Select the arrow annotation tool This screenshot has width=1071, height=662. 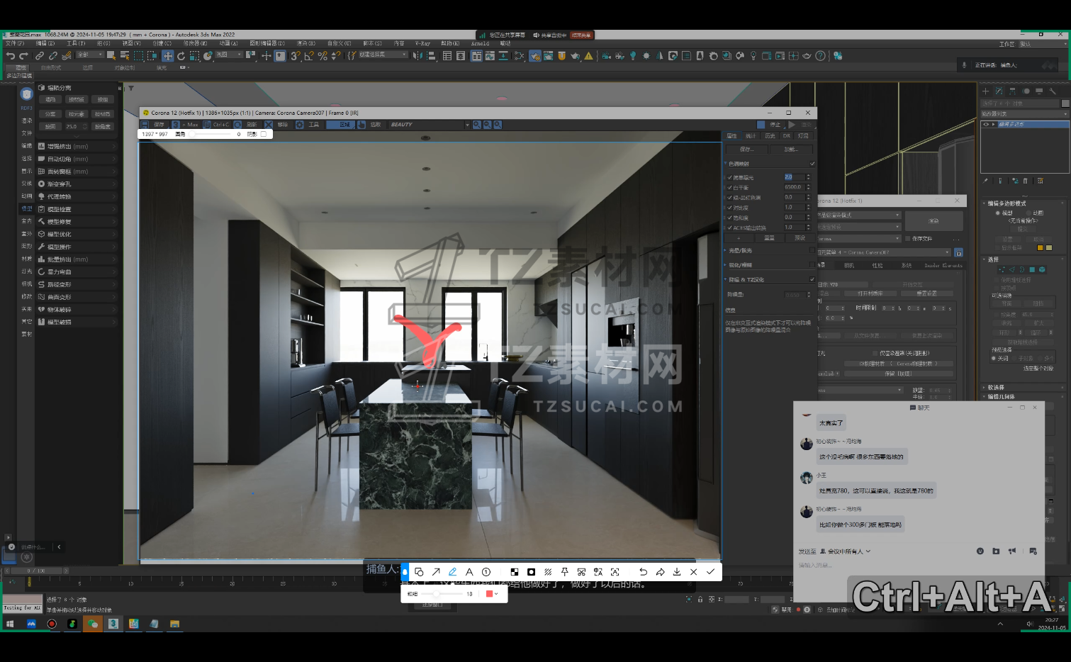point(436,572)
